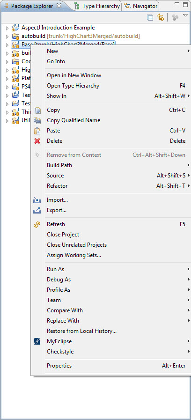Image resolution: width=191 pixels, height=420 pixels.
Task: Click the Refresh arrows icon
Action: (37, 224)
